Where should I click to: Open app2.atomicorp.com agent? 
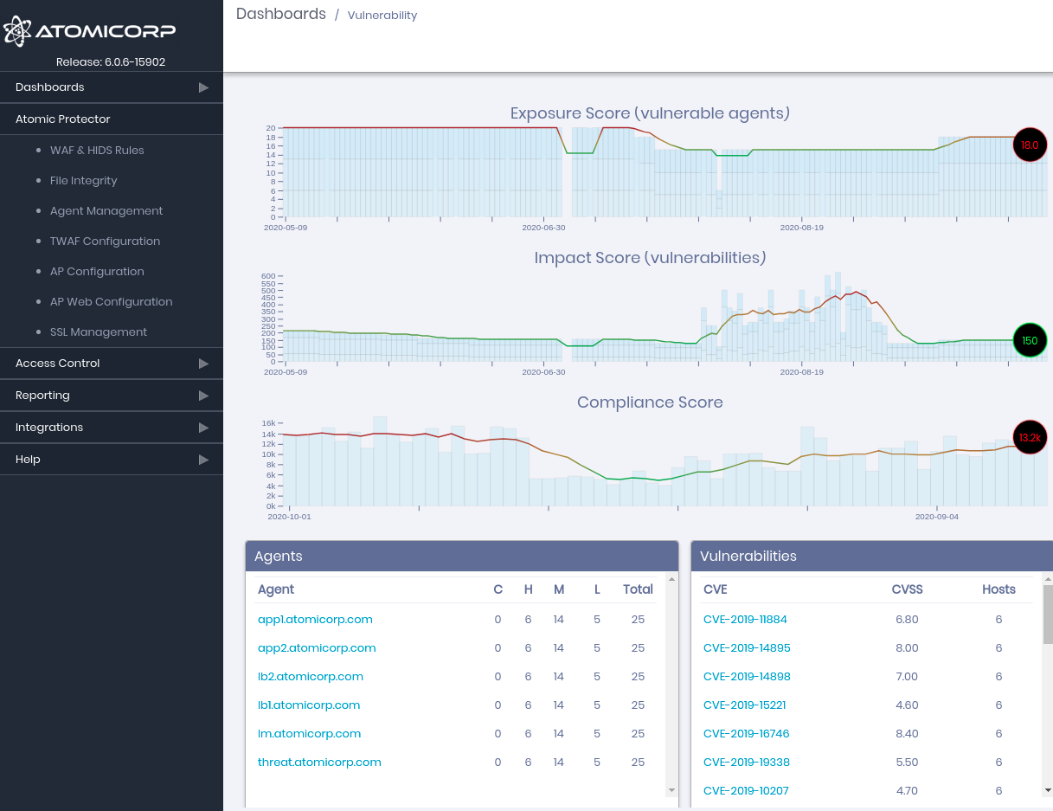[x=317, y=648]
